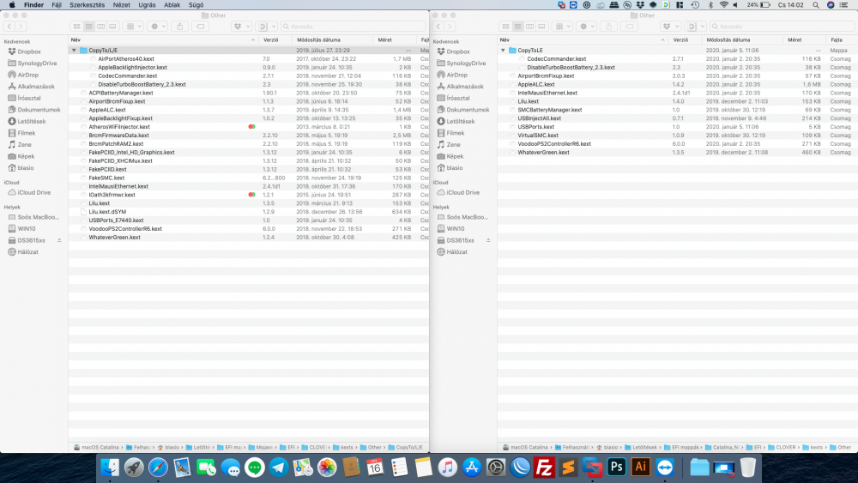Click the Verzió column header in the left window

click(x=271, y=39)
